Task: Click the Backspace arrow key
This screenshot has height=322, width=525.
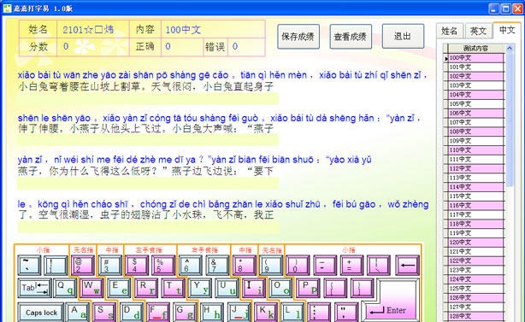Action: (408, 266)
